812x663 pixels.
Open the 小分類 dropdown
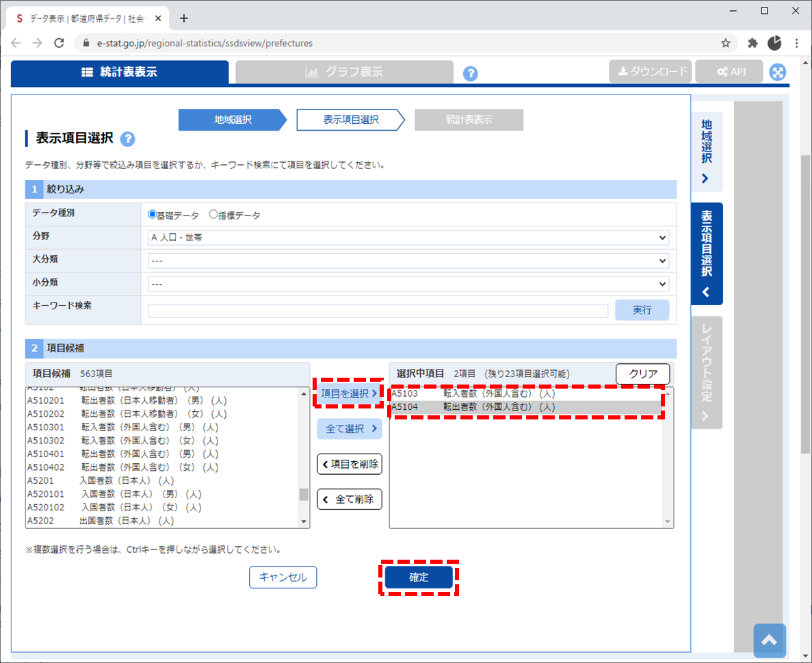[408, 284]
